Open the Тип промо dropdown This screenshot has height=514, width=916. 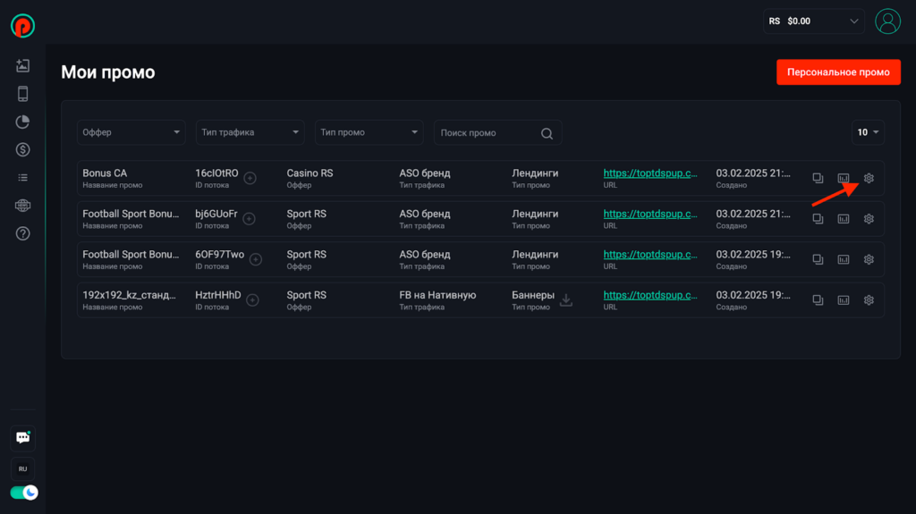(x=369, y=132)
